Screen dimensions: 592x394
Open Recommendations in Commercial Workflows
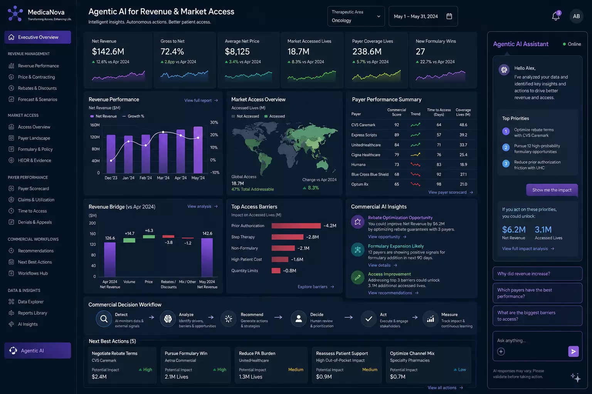click(x=36, y=251)
